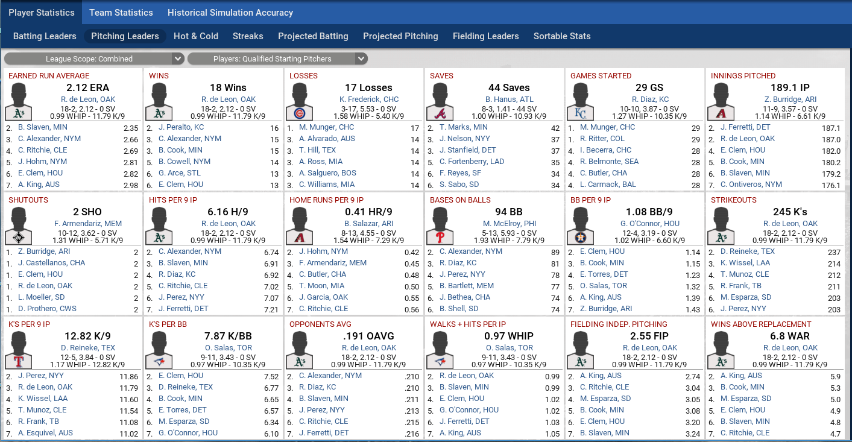Open player link B. Salazar, ARI

coord(368,224)
